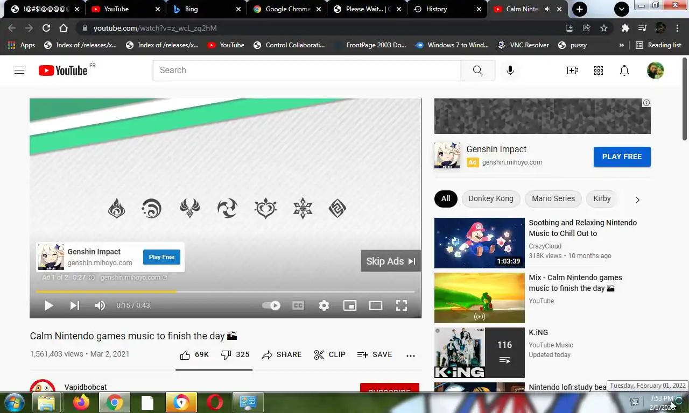Show more filter chips with arrow

point(638,200)
